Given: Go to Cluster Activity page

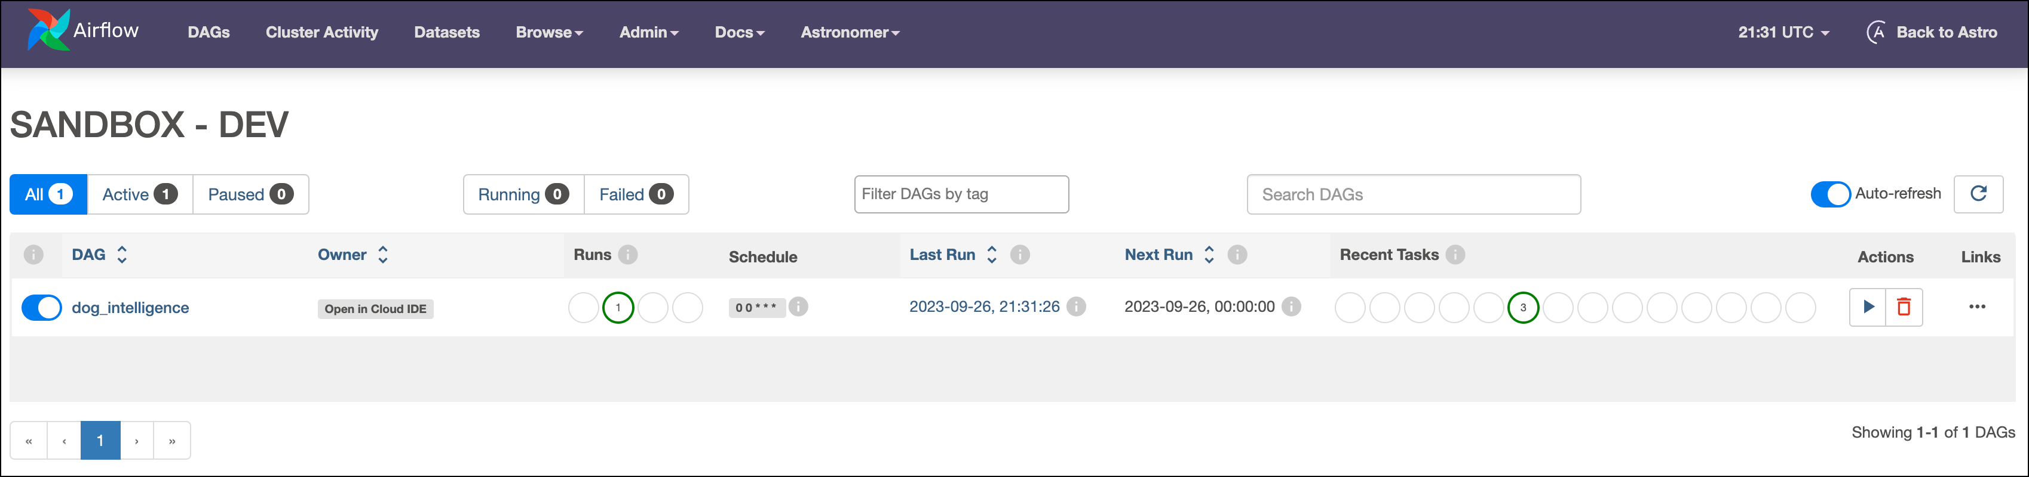Looking at the screenshot, I should coord(321,32).
